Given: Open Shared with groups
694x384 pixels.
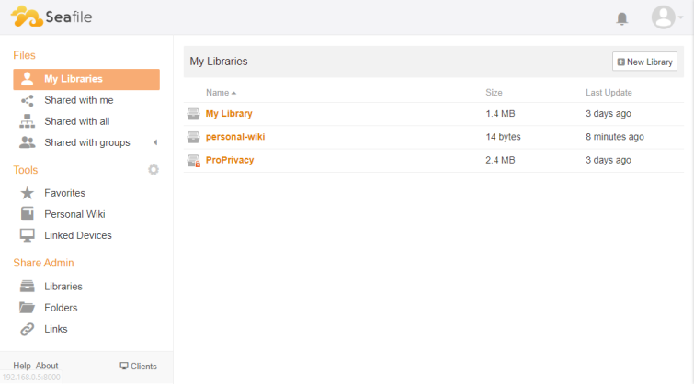Looking at the screenshot, I should (86, 143).
